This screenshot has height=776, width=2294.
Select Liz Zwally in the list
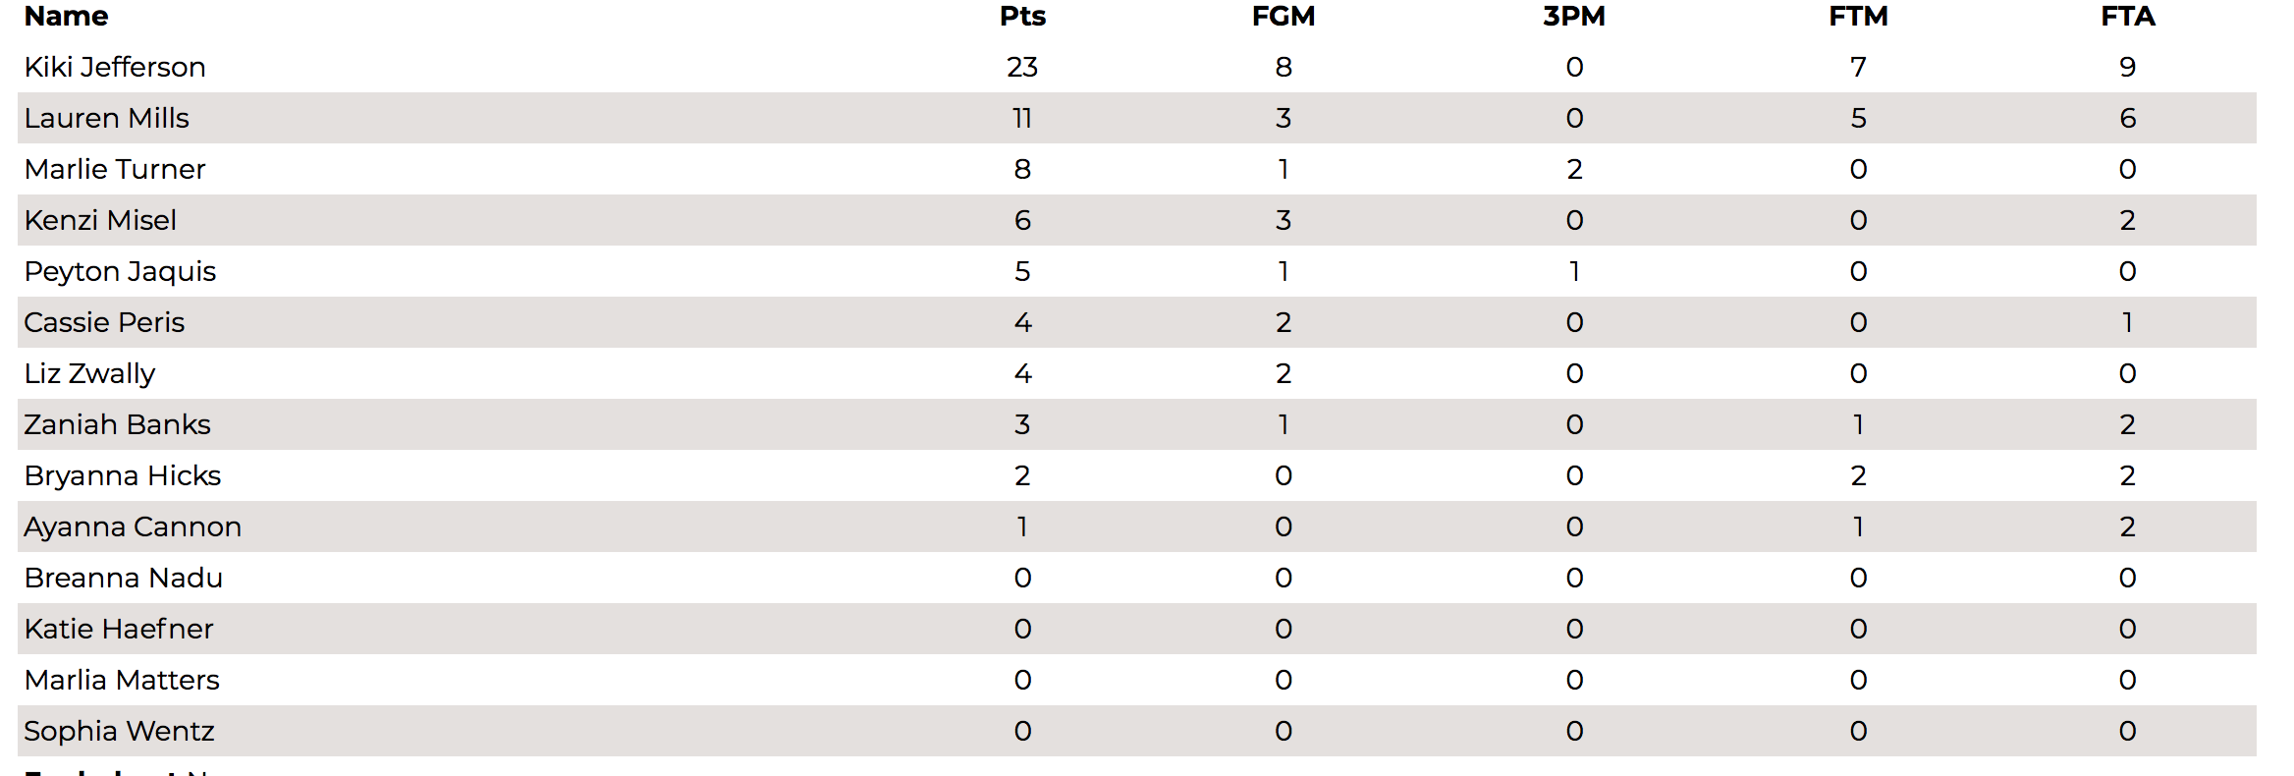(89, 373)
